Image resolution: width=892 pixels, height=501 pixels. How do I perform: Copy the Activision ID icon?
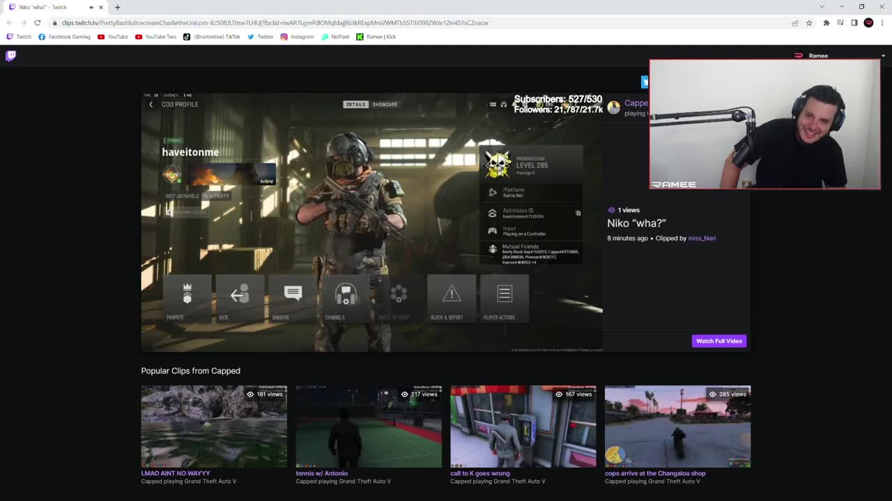578,213
